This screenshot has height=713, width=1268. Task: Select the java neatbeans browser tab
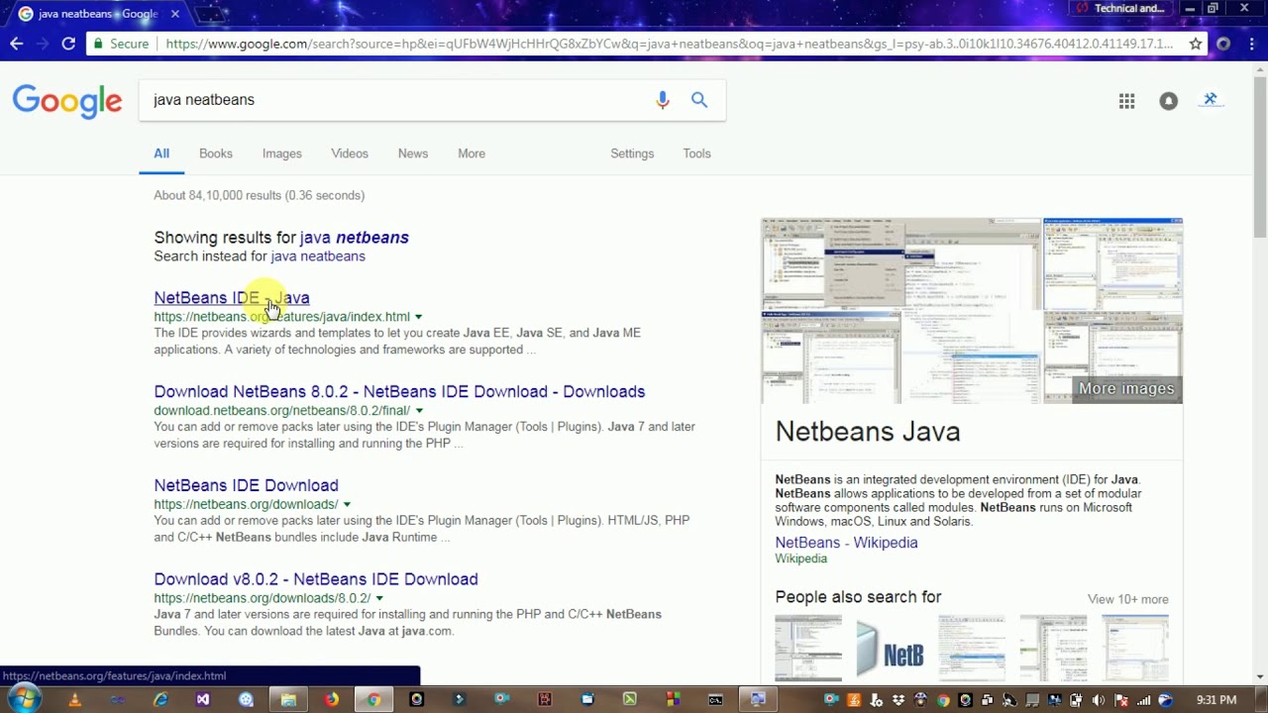pyautogui.click(x=97, y=14)
